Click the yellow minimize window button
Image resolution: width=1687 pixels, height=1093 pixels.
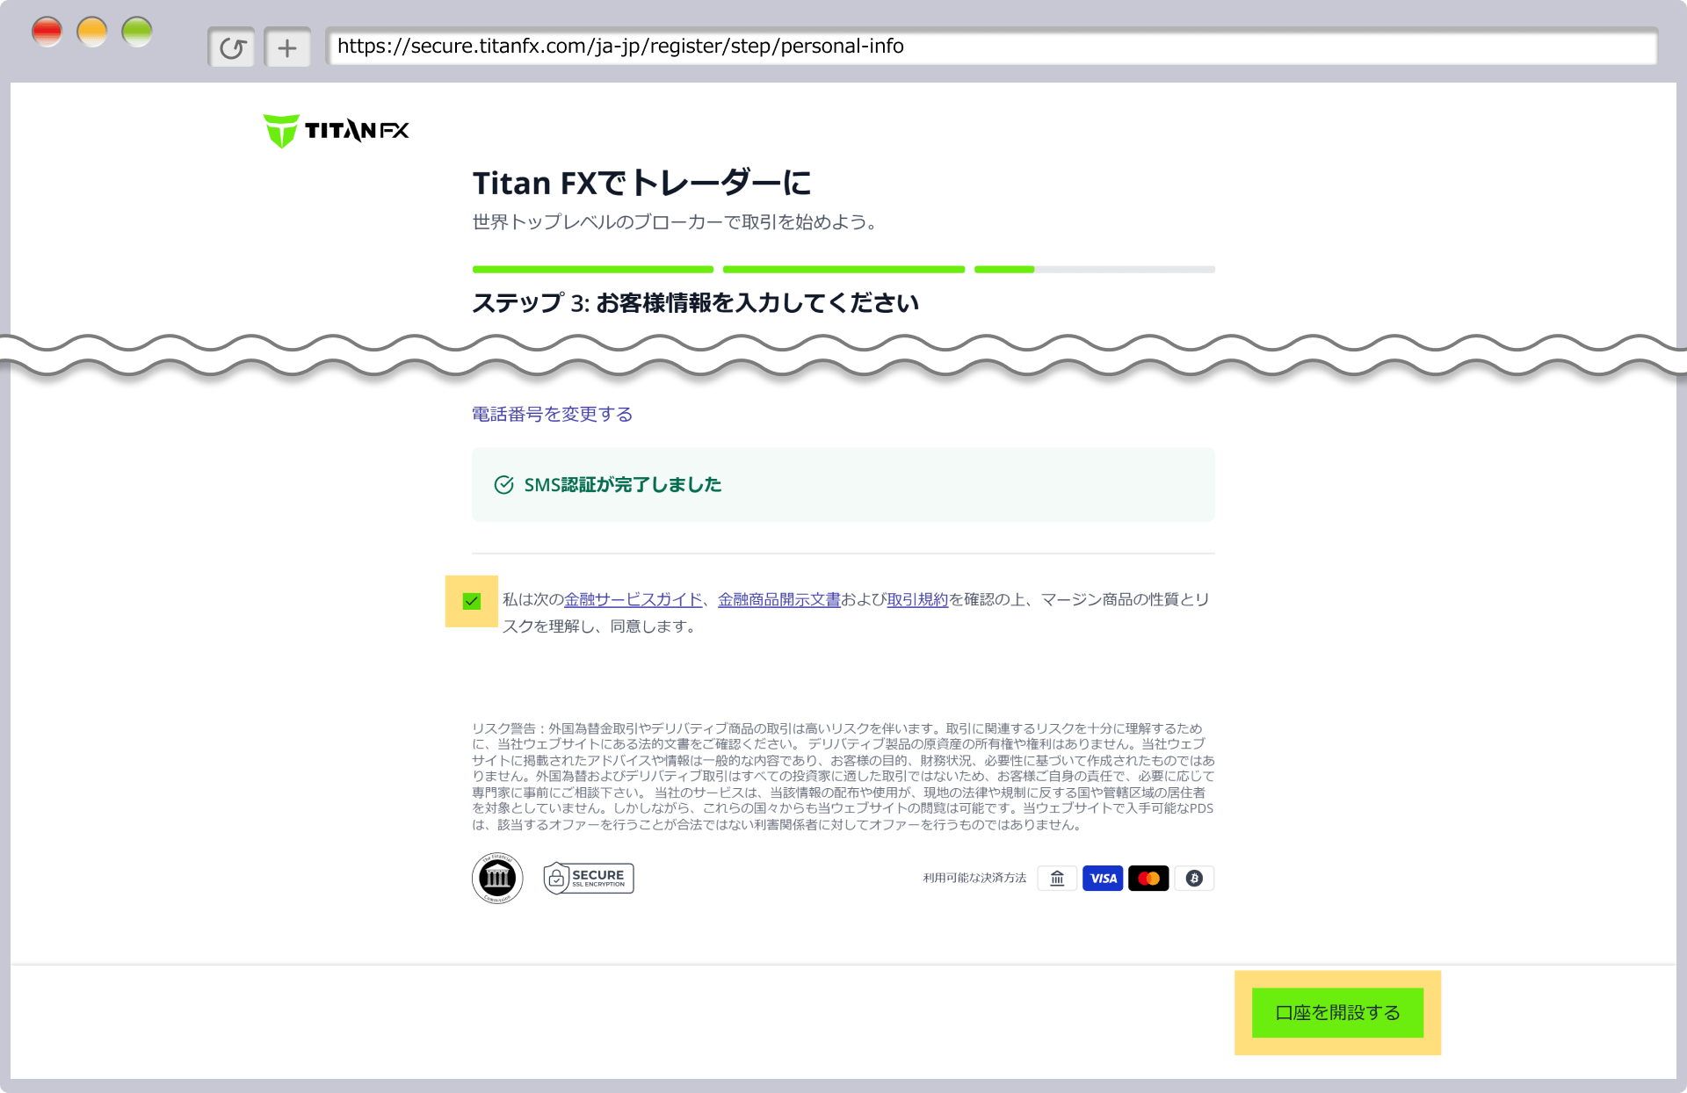pyautogui.click(x=92, y=33)
